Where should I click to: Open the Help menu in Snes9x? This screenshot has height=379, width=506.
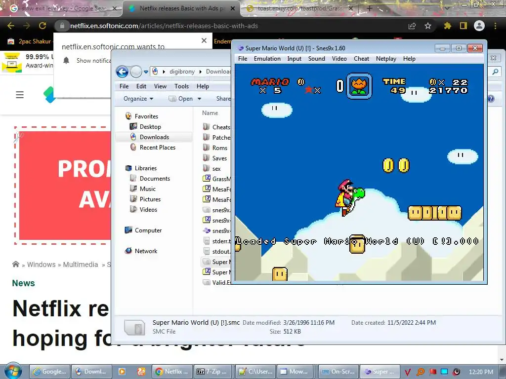[x=409, y=59]
